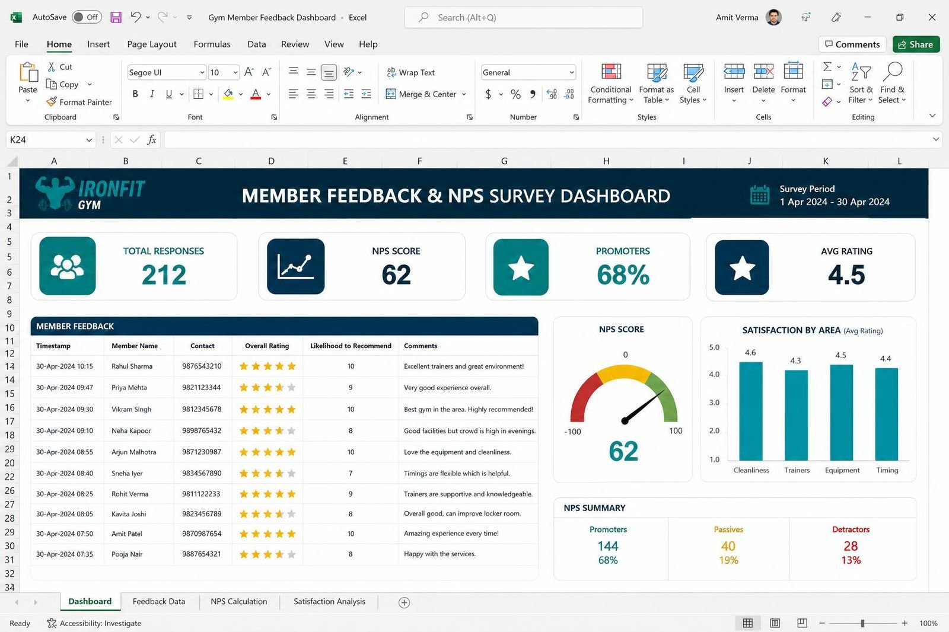Open Cell Styles gallery
The image size is (949, 632).
coord(693,82)
